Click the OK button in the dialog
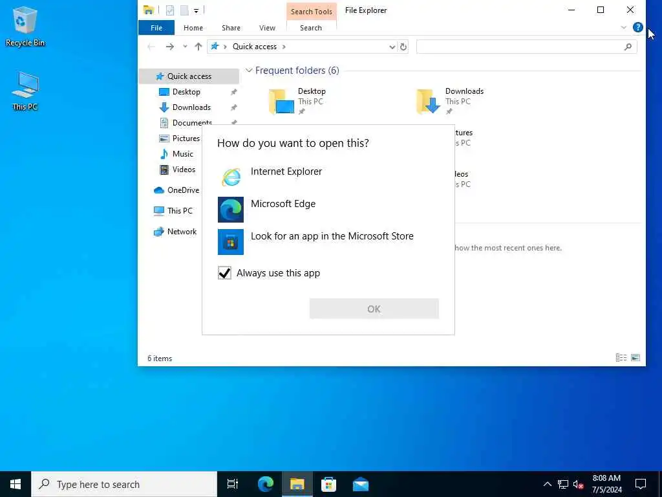 pyautogui.click(x=374, y=309)
